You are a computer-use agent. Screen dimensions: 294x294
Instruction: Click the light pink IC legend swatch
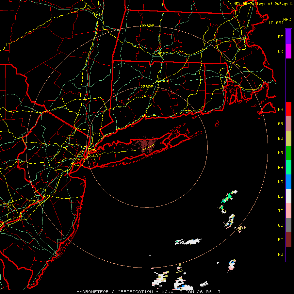[x=288, y=211]
